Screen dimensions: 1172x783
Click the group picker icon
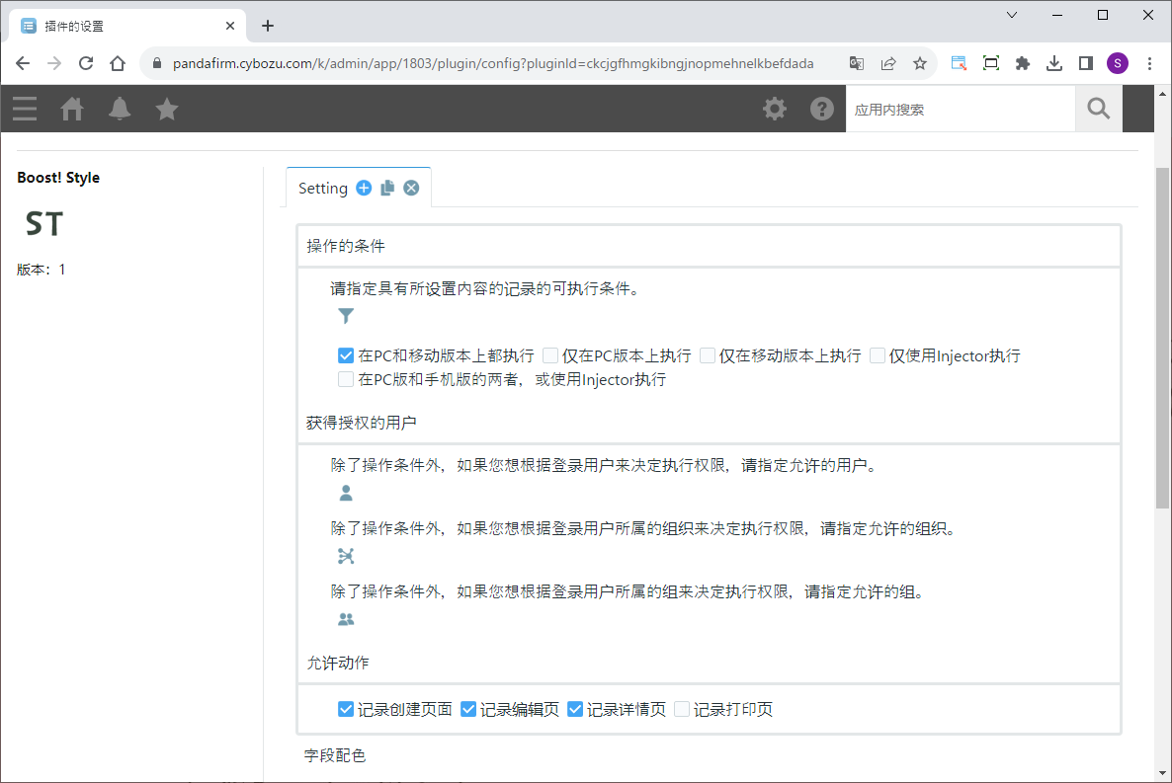(x=346, y=620)
